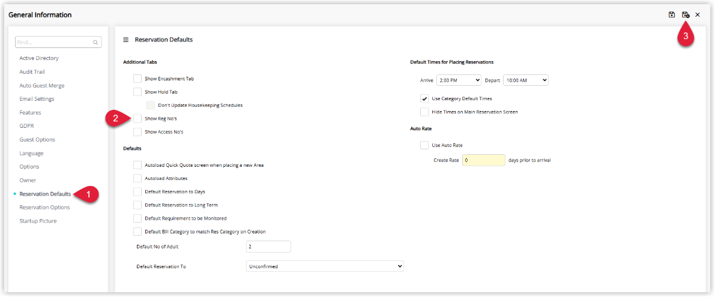
Task: Check Hide Times on Main Reservation Screen
Action: coord(424,112)
